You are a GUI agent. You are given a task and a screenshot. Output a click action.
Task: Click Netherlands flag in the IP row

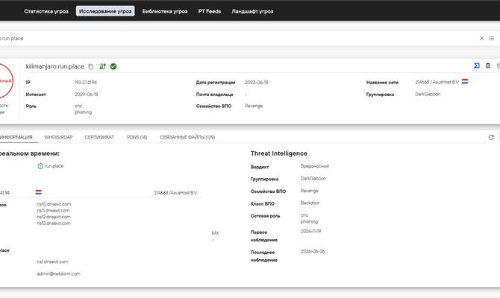39,192
